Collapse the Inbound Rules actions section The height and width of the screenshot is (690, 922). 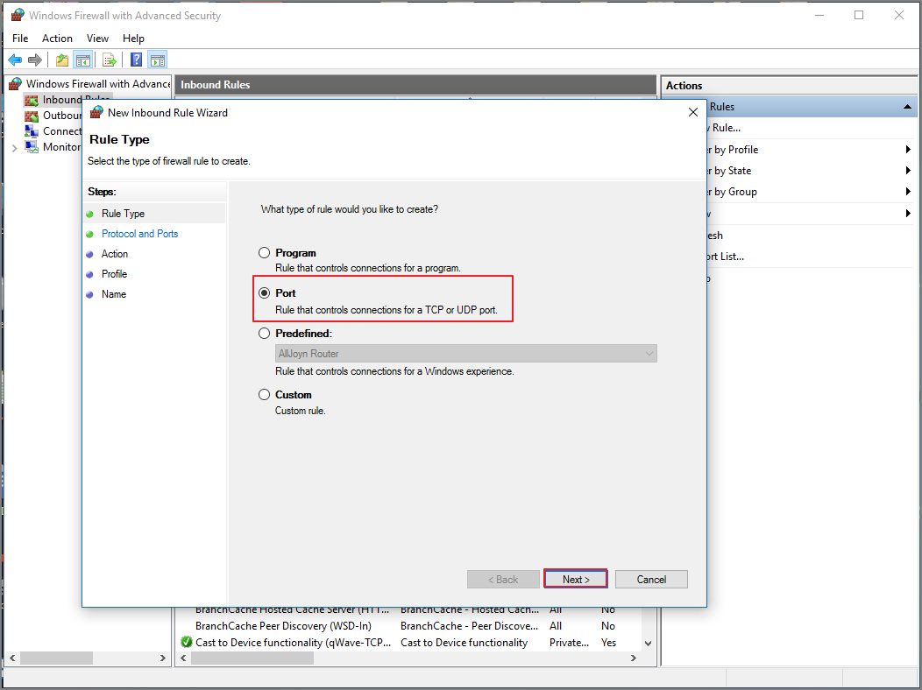[x=907, y=107]
